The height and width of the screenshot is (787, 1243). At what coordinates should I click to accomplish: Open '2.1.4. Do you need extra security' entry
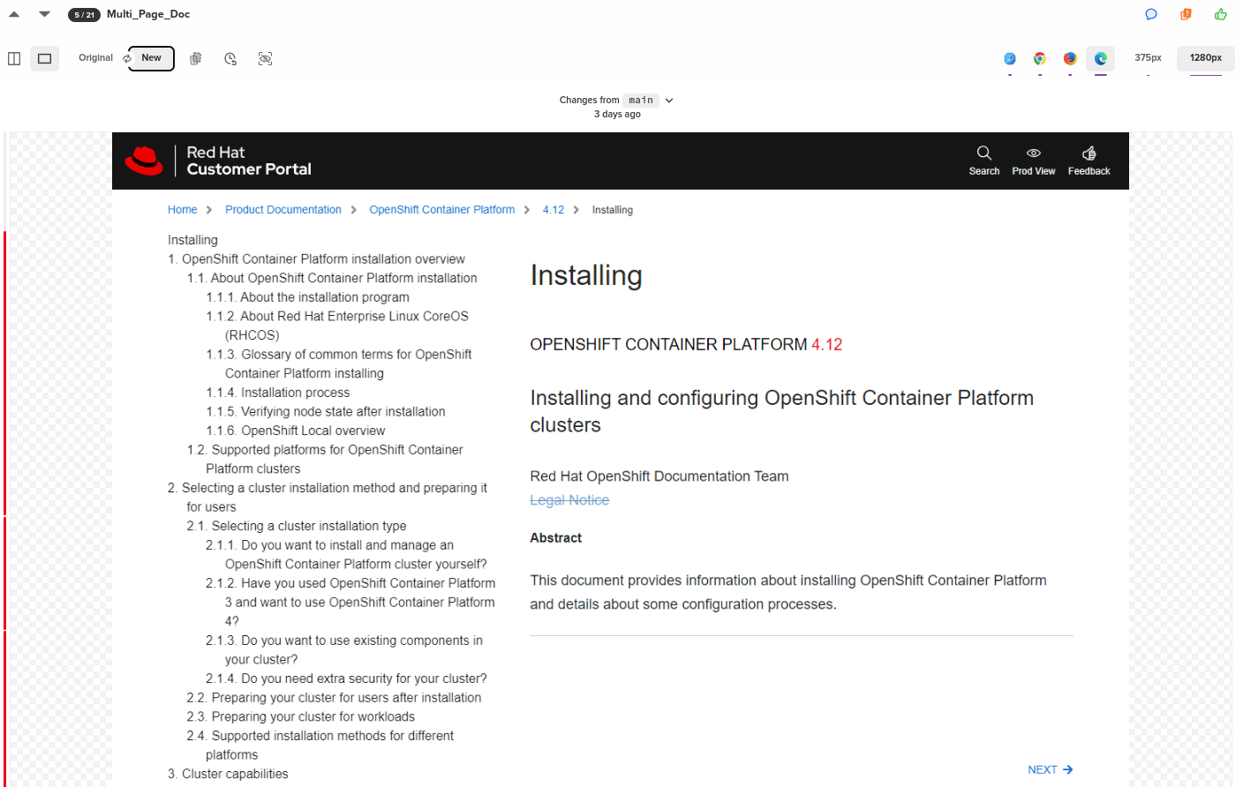[x=346, y=678]
